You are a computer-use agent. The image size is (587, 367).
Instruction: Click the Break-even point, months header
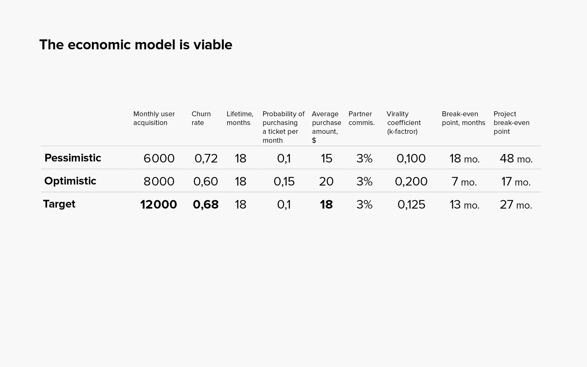463,118
